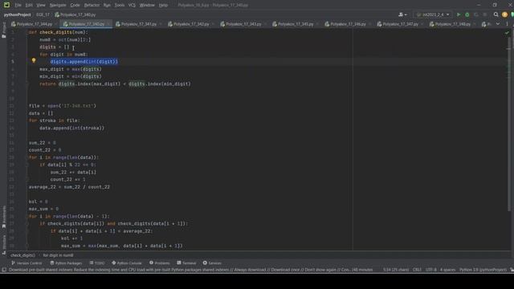Open the Tools menu
This screenshot has width=514, height=289.
120,6
